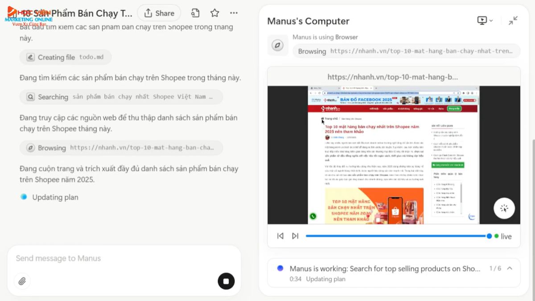Click the blue playback progress bar

398,236
